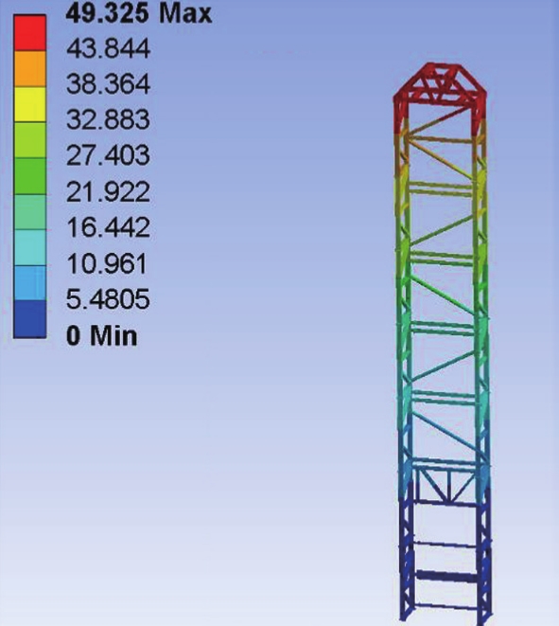The width and height of the screenshot is (559, 626).
Task: Click the 10.961 legend value
Action: point(107,264)
